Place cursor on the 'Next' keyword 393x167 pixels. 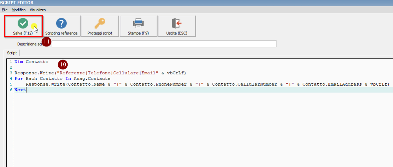point(20,90)
